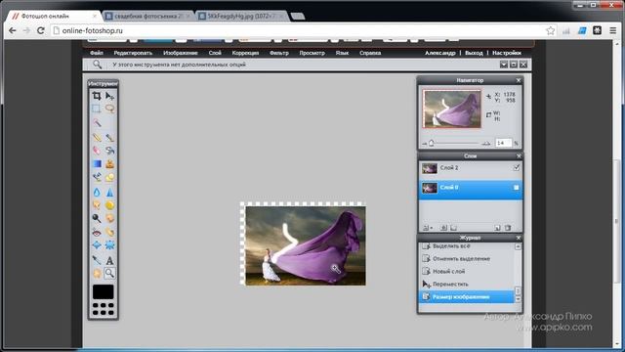The width and height of the screenshot is (625, 352).
Task: Click the bookmark star in address bar
Action: (x=550, y=30)
